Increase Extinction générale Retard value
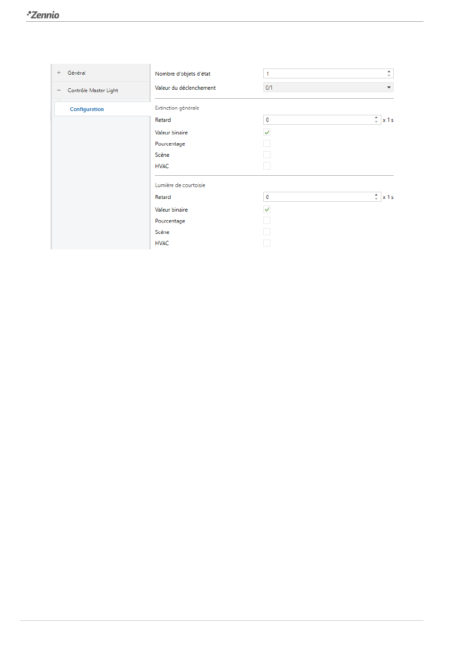This screenshot has height=651, width=449. click(376, 118)
